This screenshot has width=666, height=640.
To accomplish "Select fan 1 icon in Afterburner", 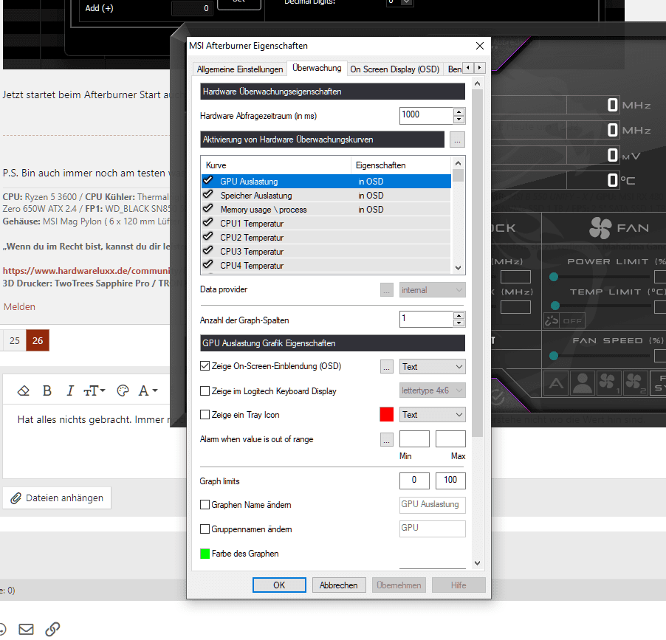I will [608, 383].
